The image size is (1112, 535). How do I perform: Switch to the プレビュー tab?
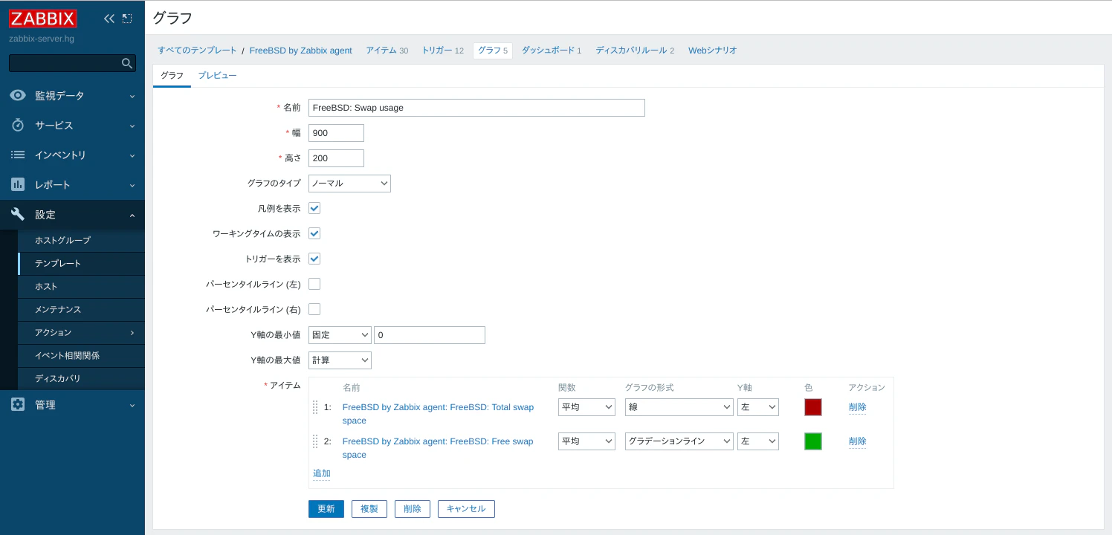click(x=217, y=76)
